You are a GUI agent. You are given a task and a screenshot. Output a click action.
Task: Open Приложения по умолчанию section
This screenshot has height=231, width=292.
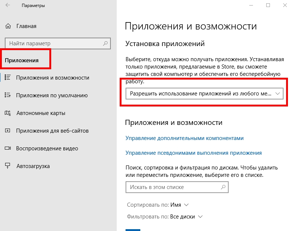click(52, 95)
